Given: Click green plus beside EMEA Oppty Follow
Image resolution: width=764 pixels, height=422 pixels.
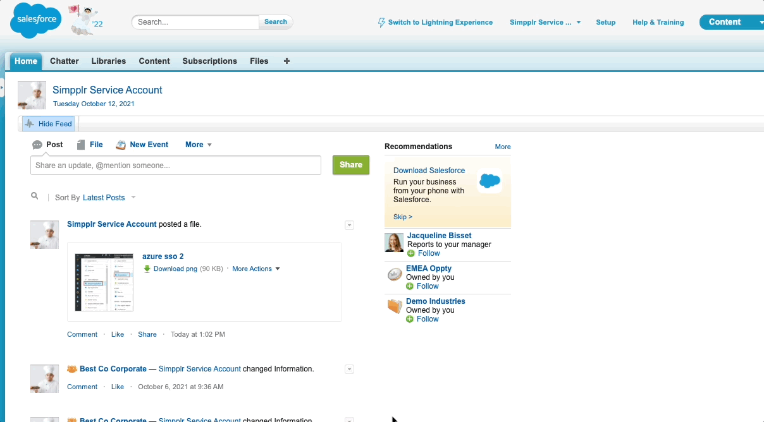Looking at the screenshot, I should click(410, 286).
